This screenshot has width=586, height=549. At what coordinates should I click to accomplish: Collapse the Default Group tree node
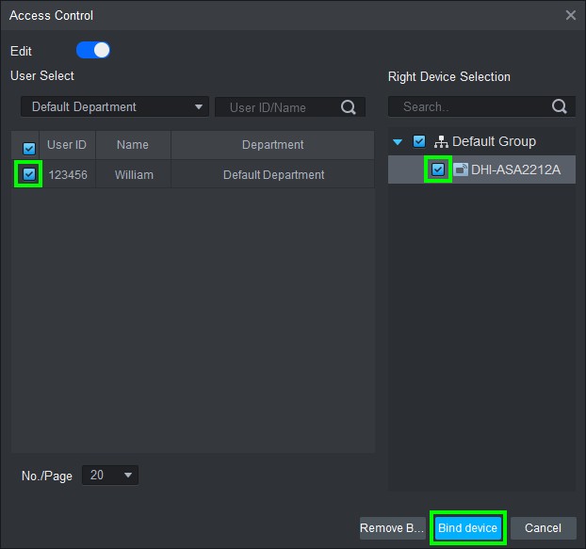(398, 142)
